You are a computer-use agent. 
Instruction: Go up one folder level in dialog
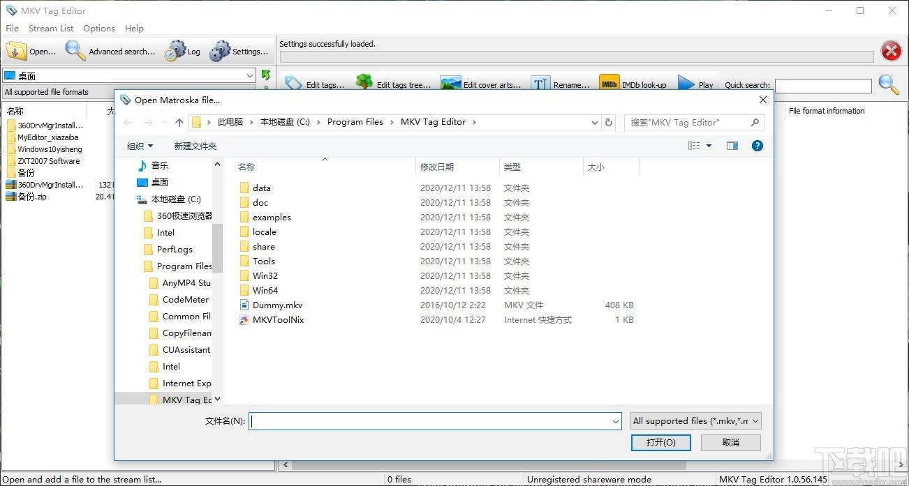point(179,122)
